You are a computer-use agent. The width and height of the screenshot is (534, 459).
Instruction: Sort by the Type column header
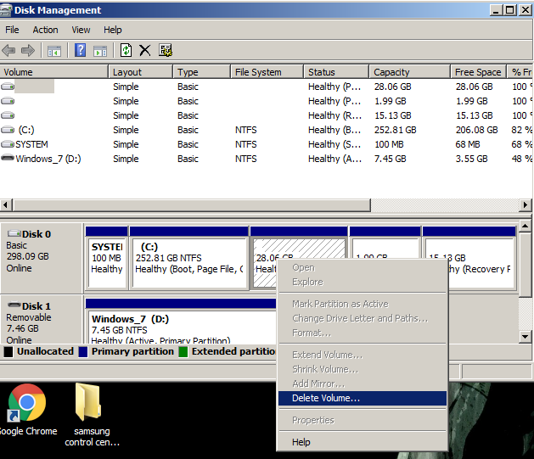pyautogui.click(x=201, y=72)
